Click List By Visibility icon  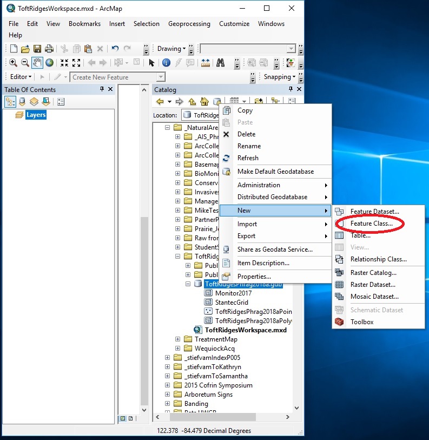point(34,102)
